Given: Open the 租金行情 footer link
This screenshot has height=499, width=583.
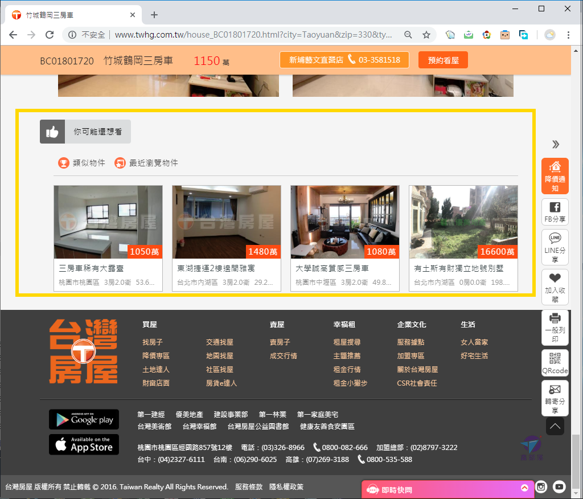Looking at the screenshot, I should pyautogui.click(x=347, y=370).
